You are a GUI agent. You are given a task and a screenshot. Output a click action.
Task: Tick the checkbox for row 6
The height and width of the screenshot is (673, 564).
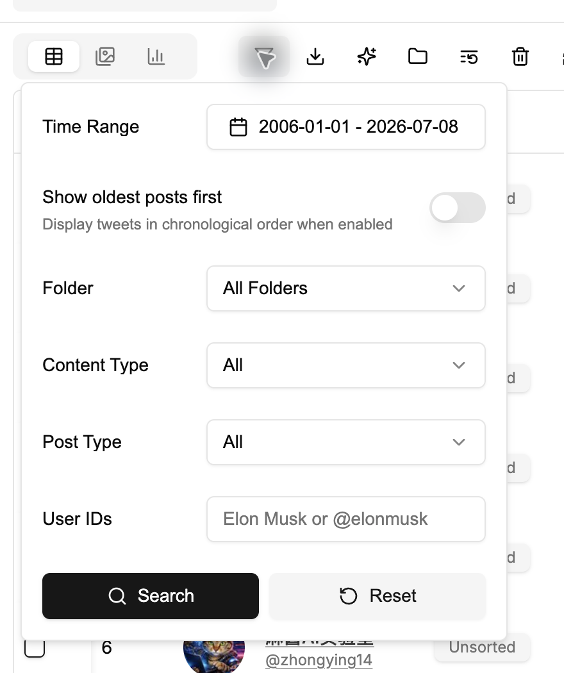(35, 648)
